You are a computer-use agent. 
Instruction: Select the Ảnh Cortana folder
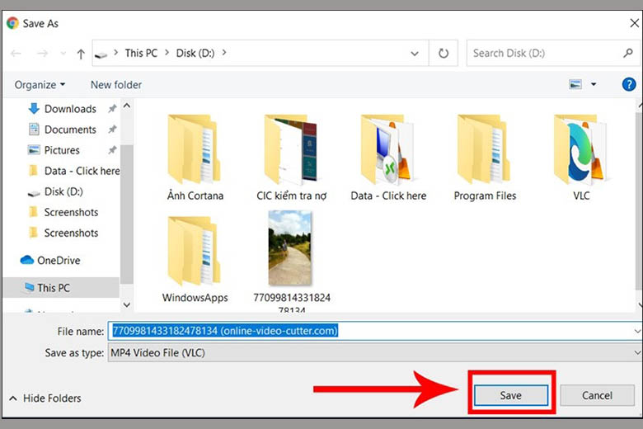point(195,158)
